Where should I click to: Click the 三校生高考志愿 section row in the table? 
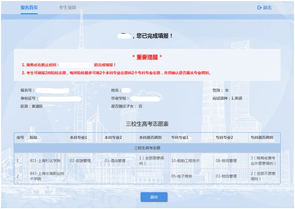click(147, 148)
